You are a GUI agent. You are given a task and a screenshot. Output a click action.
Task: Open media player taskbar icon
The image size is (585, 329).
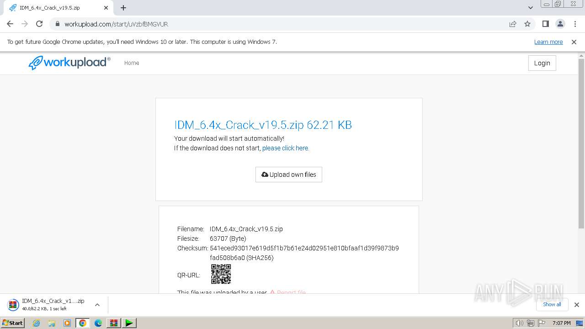pyautogui.click(x=67, y=323)
